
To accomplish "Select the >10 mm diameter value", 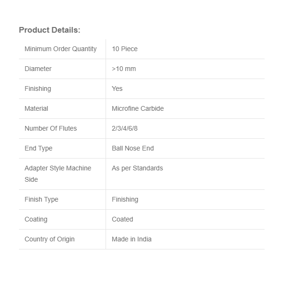I will coord(124,69).
